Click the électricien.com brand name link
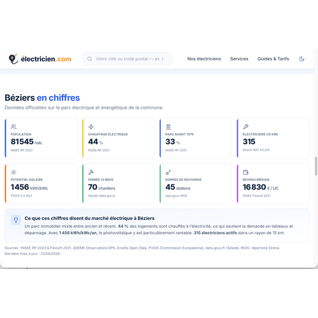This screenshot has width=318, height=318. pyautogui.click(x=46, y=59)
